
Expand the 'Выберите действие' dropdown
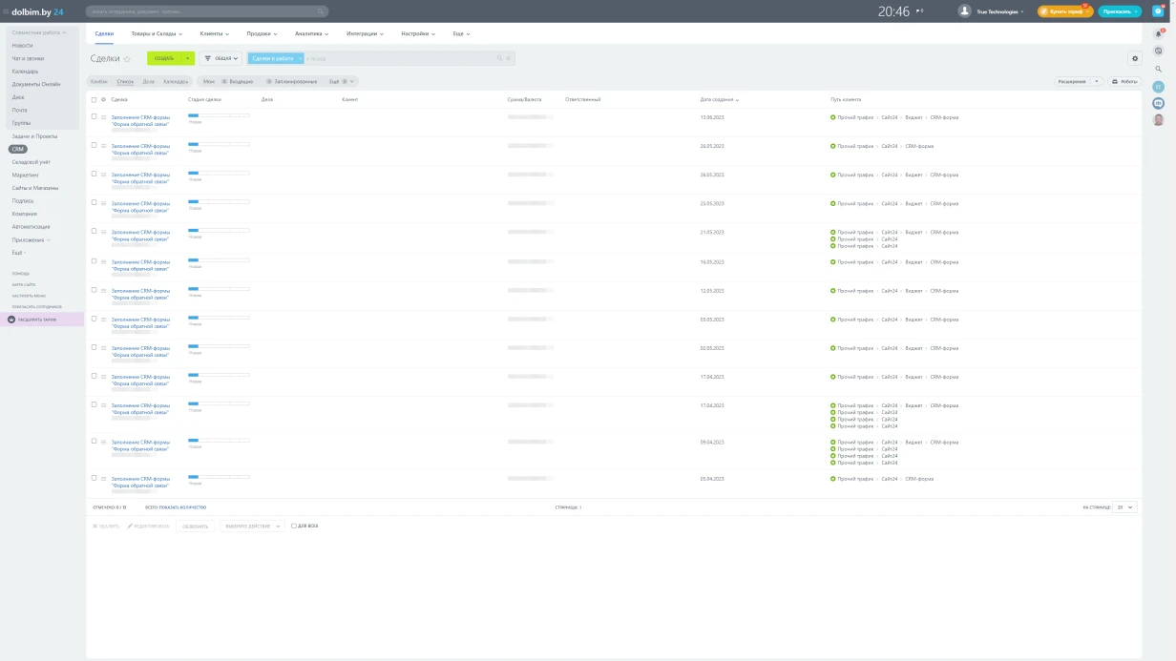point(252,526)
